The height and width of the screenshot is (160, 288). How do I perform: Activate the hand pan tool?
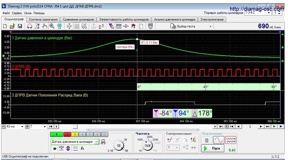[x=45, y=26]
